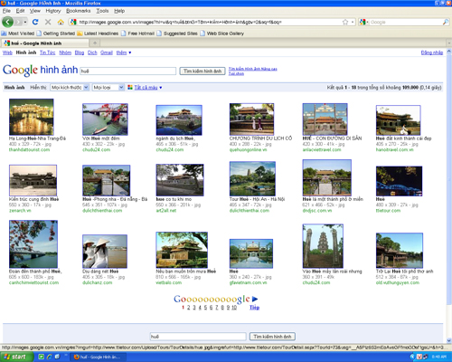Click the bottom search input field
This screenshot has width=452, height=362.
198,337
